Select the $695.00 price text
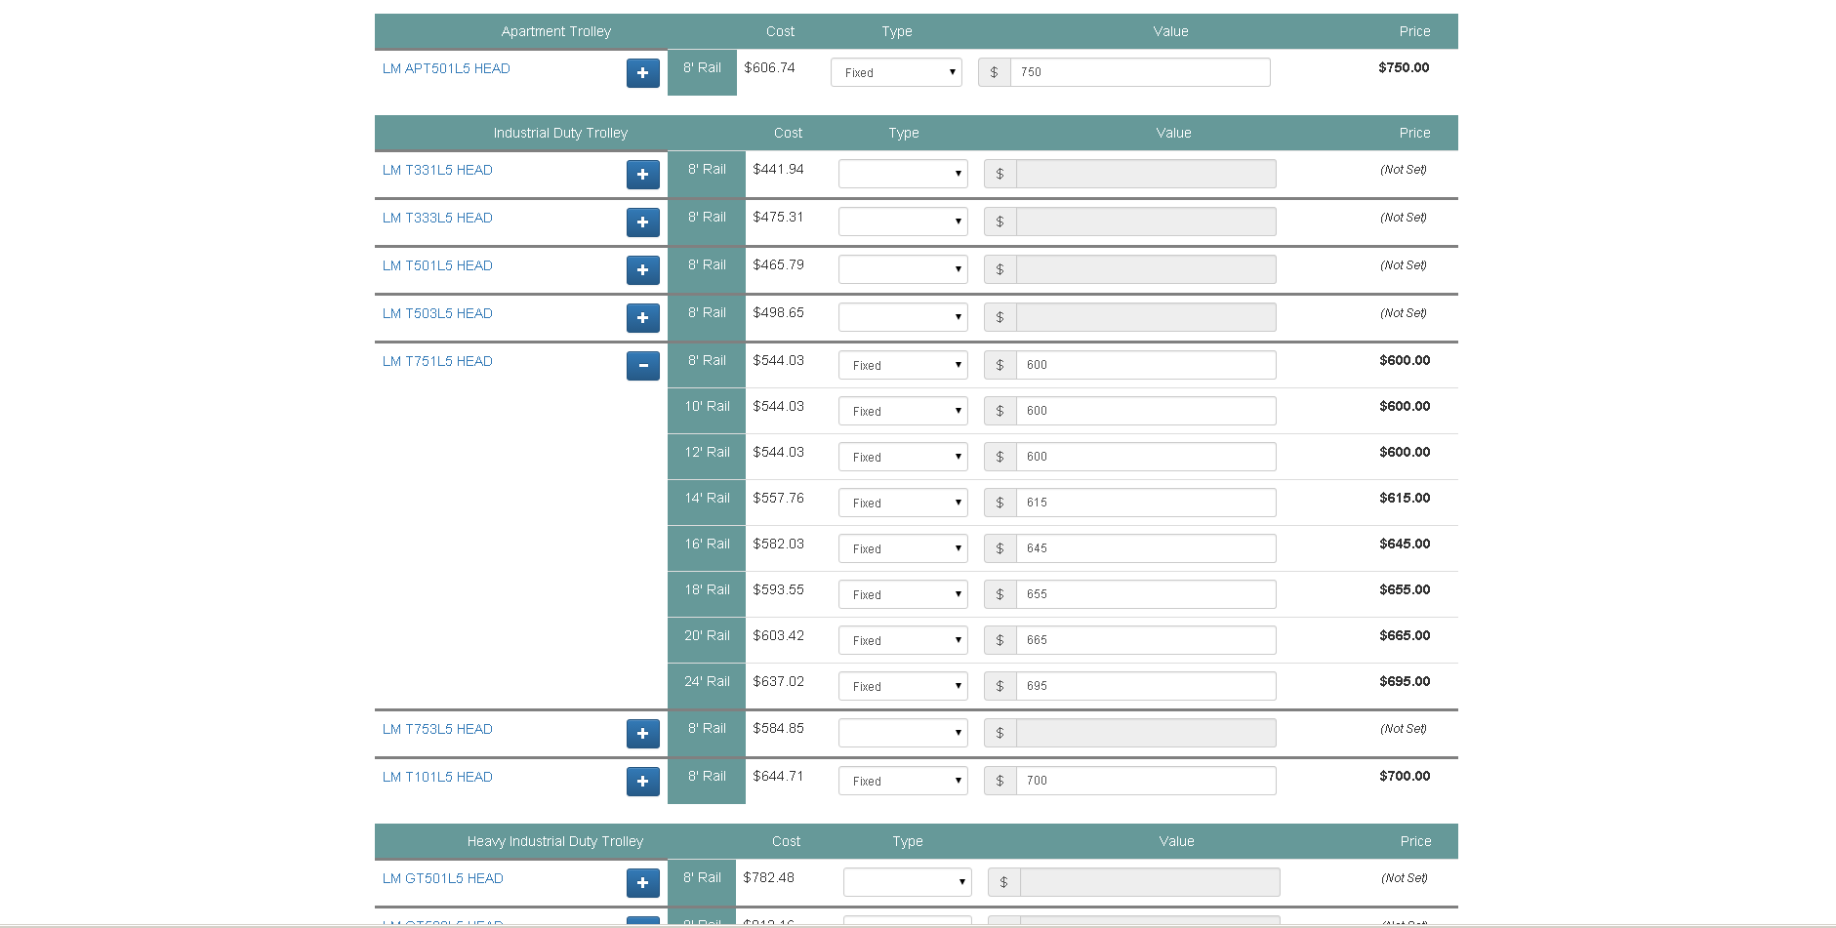 (1405, 681)
